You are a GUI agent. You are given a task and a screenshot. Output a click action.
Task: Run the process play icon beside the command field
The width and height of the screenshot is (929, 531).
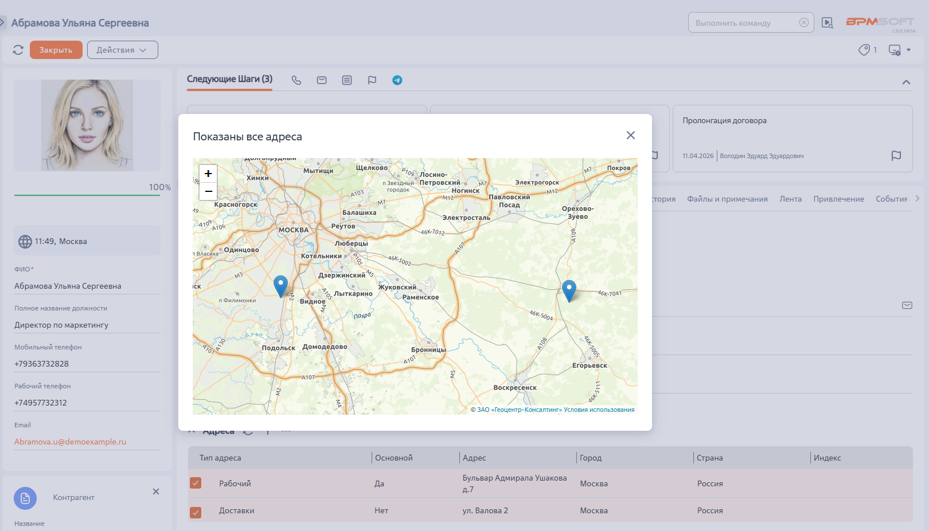827,23
